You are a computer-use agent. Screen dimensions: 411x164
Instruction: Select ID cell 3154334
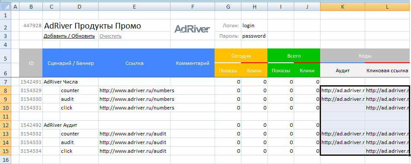(x=31, y=151)
